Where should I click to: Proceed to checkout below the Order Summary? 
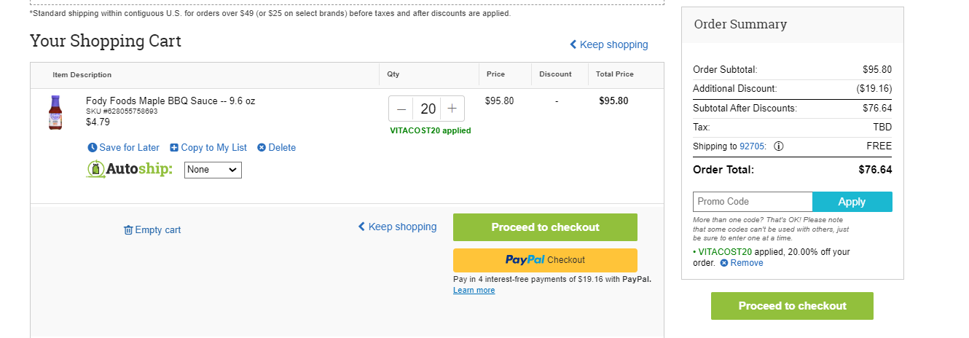click(x=792, y=306)
